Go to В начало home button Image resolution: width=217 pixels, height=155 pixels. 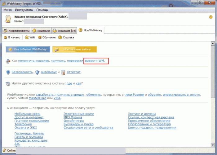(12, 38)
